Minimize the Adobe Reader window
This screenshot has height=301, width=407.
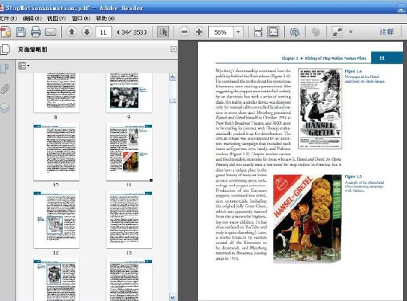tap(402, 8)
